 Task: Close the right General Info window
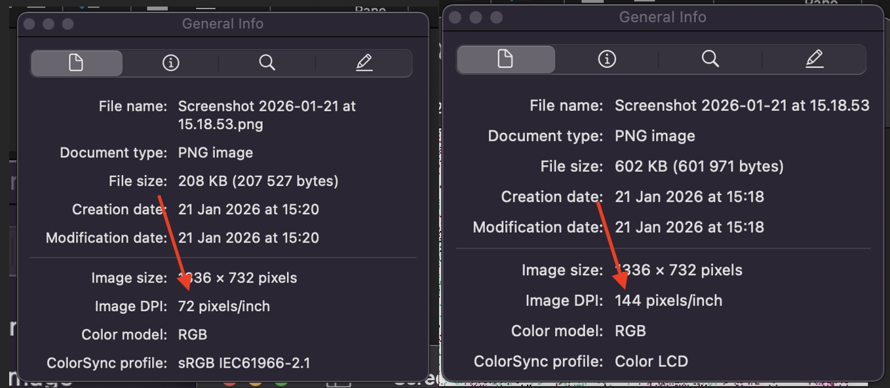coord(455,18)
